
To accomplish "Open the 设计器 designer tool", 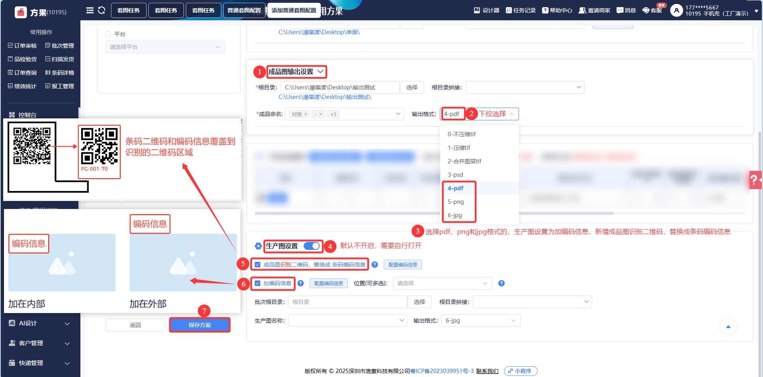I will click(x=486, y=10).
